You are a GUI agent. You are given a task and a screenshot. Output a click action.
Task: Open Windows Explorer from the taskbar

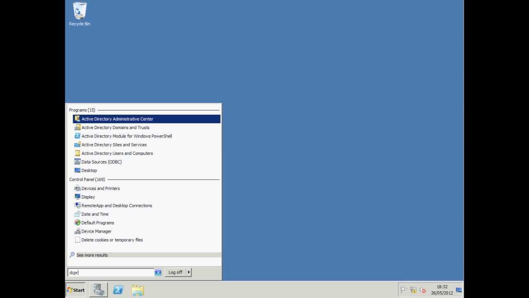point(138,290)
